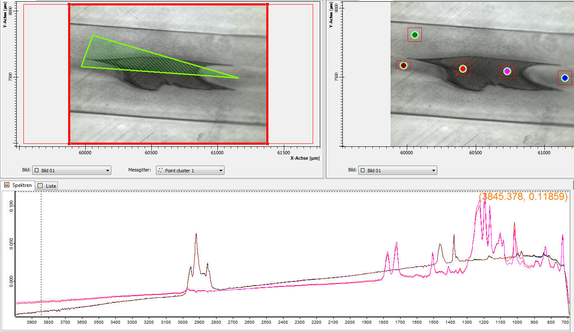Click the top-right red frame handle
This screenshot has height=332, width=574.
click(x=267, y=5)
